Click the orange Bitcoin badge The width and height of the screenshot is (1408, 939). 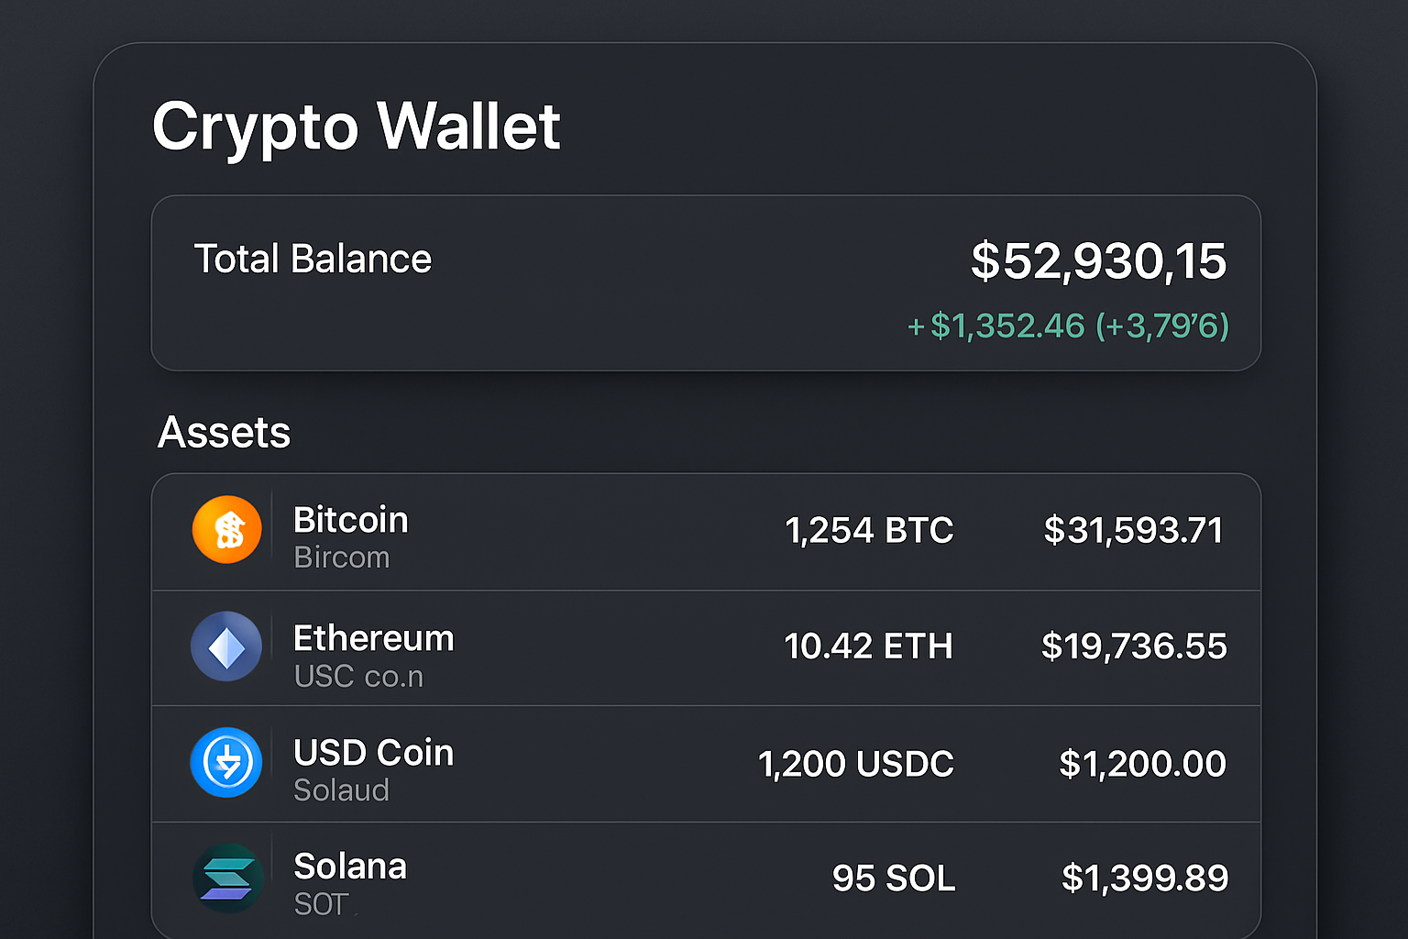(x=227, y=529)
